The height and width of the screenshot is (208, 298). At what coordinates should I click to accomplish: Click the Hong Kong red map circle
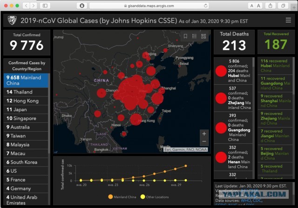[x=136, y=119]
